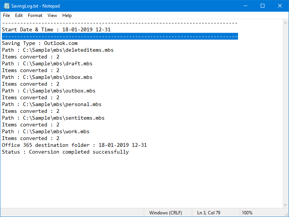Viewport: 289px width, 217px height.
Task: Click 'Office 365 destination folder' line
Action: click(x=74, y=145)
